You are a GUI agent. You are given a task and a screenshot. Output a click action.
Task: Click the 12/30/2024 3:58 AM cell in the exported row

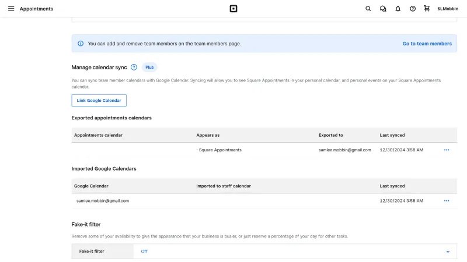coord(402,150)
